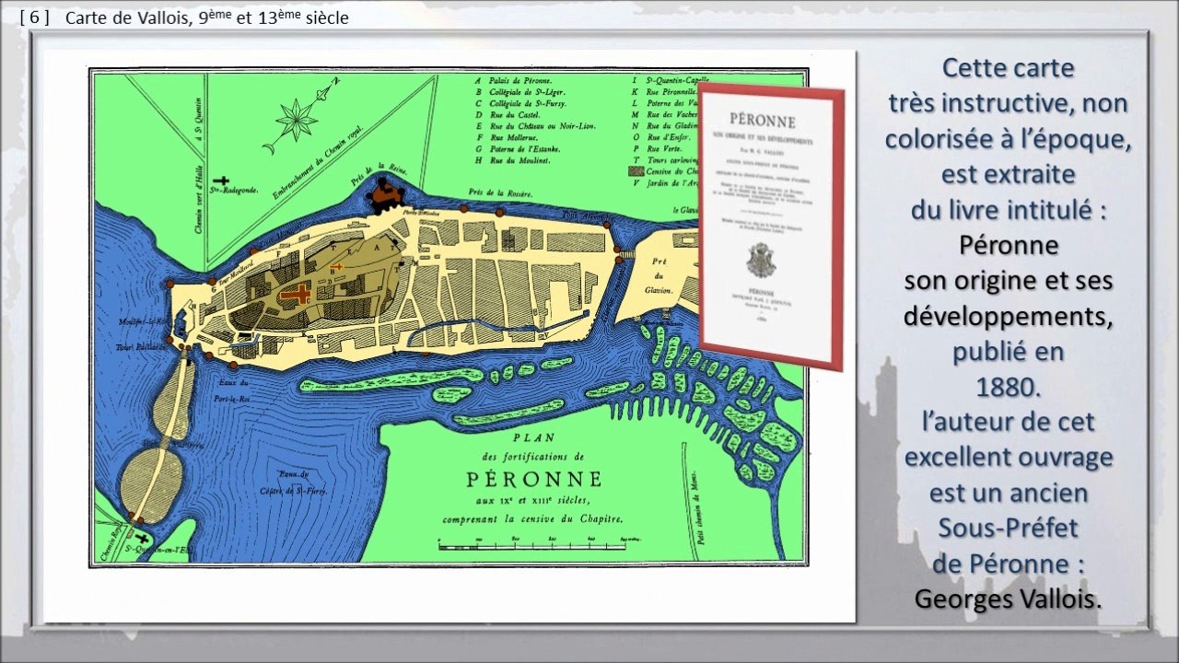Click the vertical label 'Chemin vert d'Halle'
1179x663 pixels.
tap(196, 198)
